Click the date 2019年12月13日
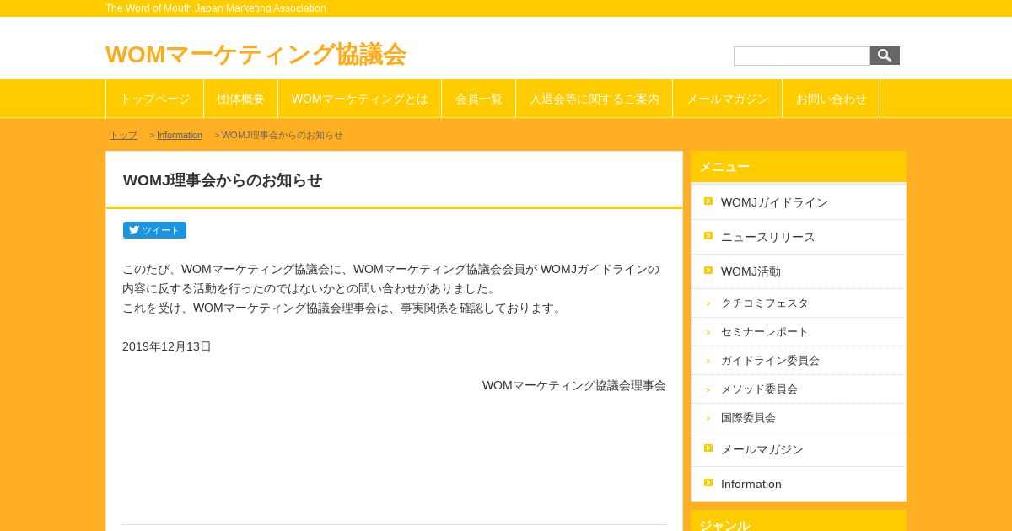 167,346
